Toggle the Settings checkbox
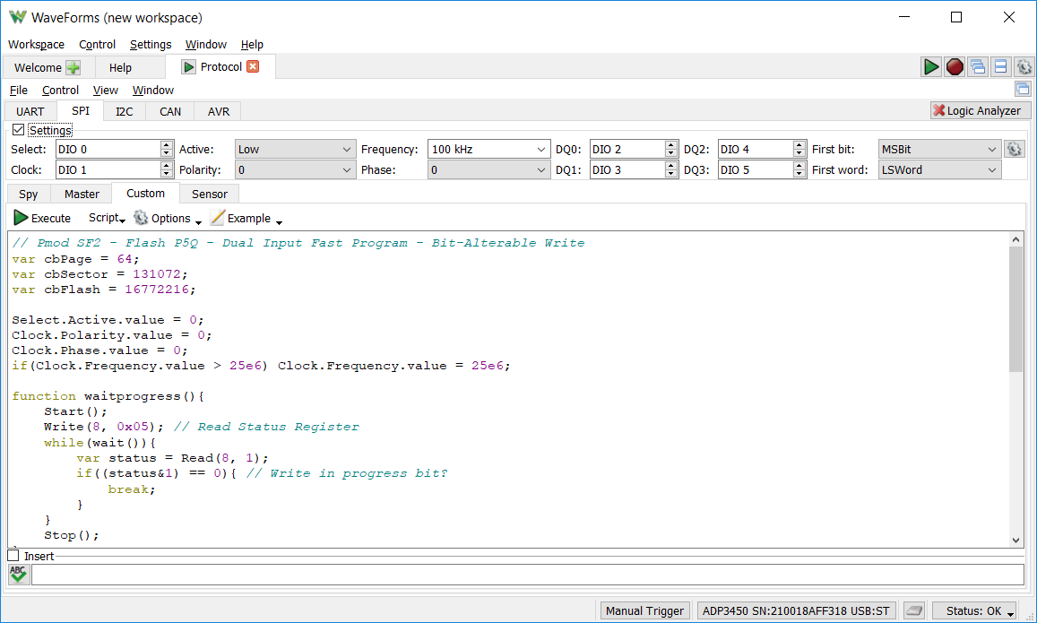Viewport: 1037px width, 623px height. [19, 130]
